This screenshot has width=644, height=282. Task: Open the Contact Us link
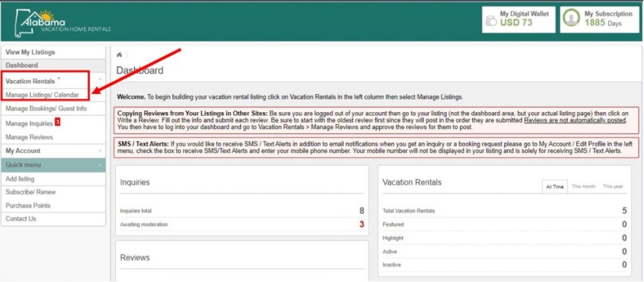point(21,219)
